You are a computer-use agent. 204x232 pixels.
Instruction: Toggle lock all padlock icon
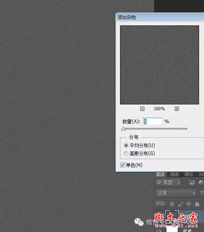pos(197,204)
